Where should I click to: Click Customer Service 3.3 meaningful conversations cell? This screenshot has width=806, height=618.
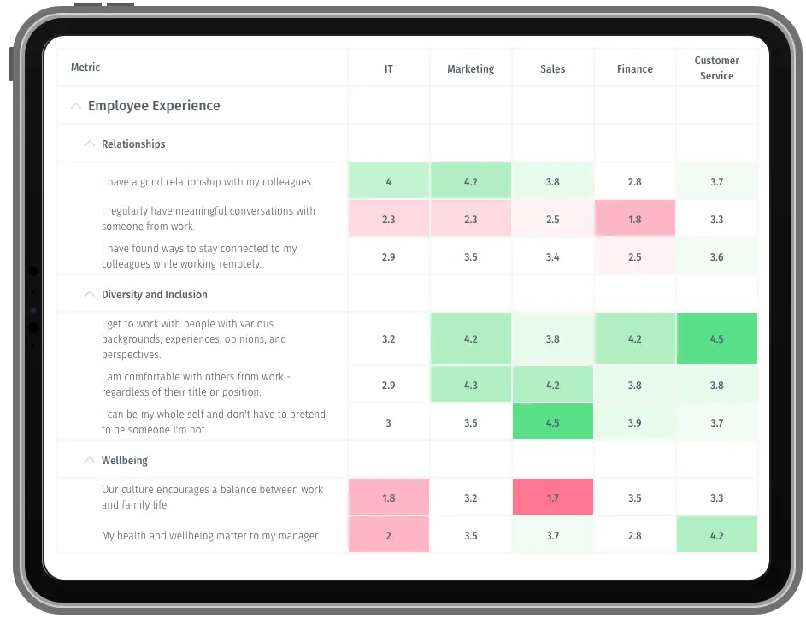coord(717,219)
